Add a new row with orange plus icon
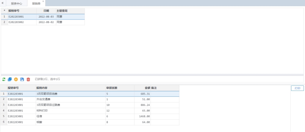Viewport: 305px width, 132px height. pyautogui.click(x=16, y=79)
